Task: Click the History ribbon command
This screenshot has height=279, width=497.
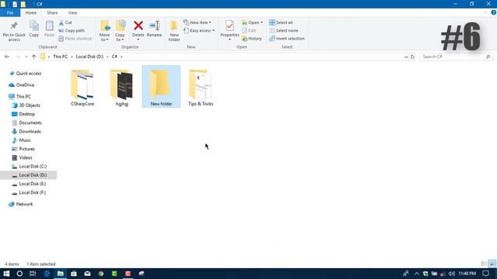Action: click(x=252, y=39)
